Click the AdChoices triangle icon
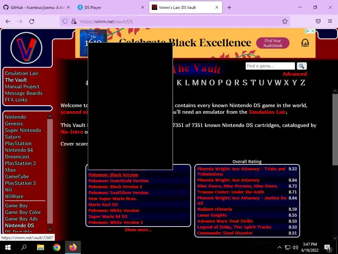 pos(308,31)
